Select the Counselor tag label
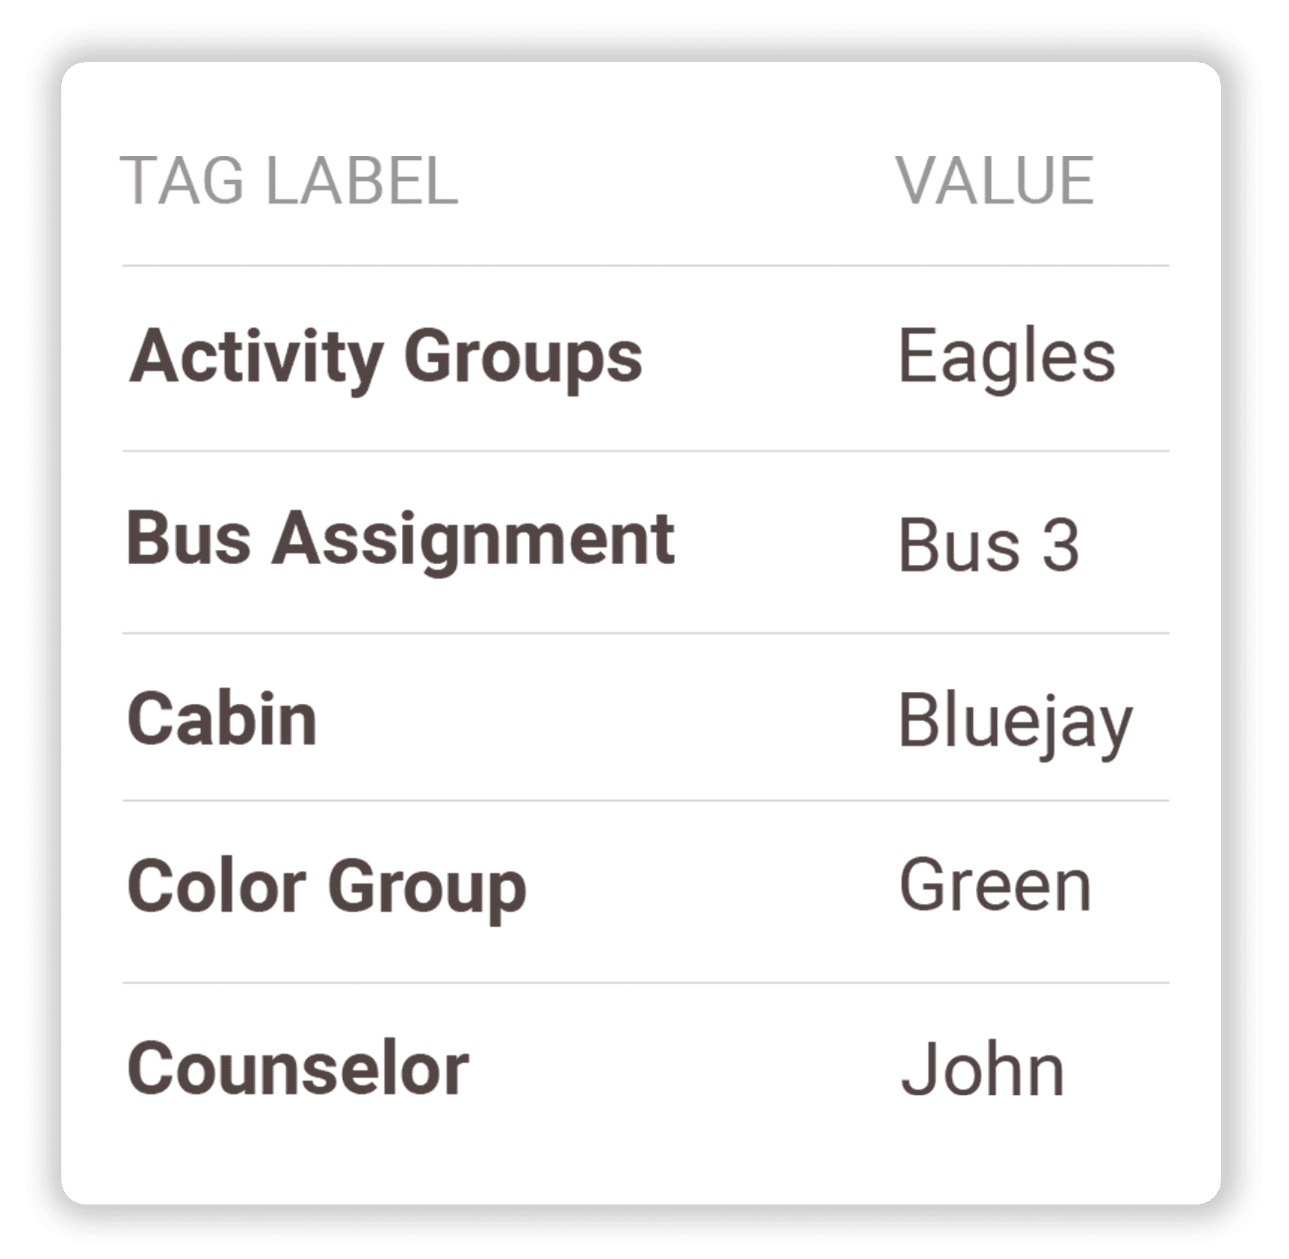The height and width of the screenshot is (1259, 1289). click(297, 1069)
